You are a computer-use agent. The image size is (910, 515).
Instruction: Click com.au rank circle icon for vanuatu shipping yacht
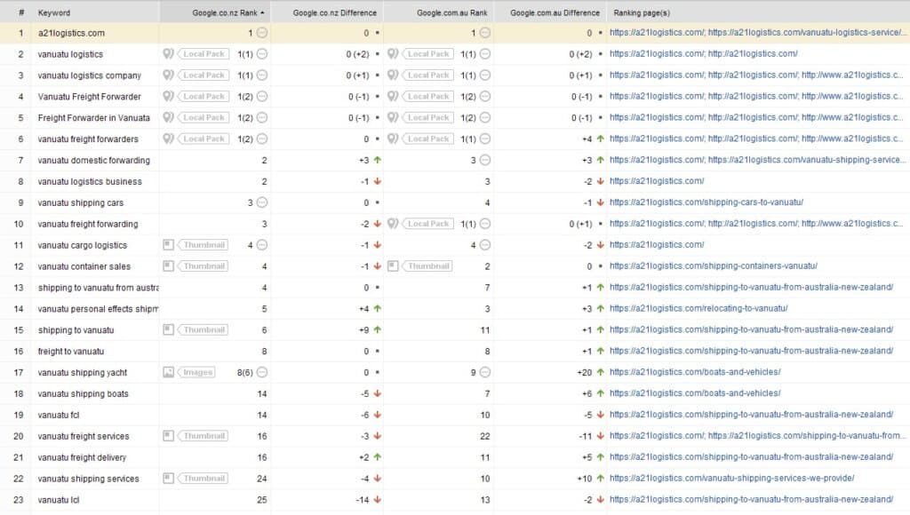pos(485,372)
